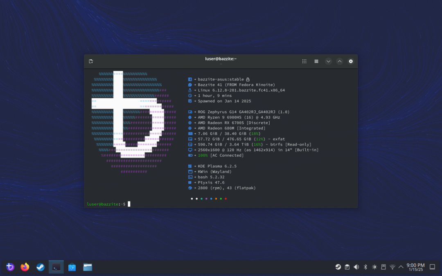The image size is (442, 276).
Task: Click the uptime 1 hour, 9 mins text
Action: click(x=215, y=95)
